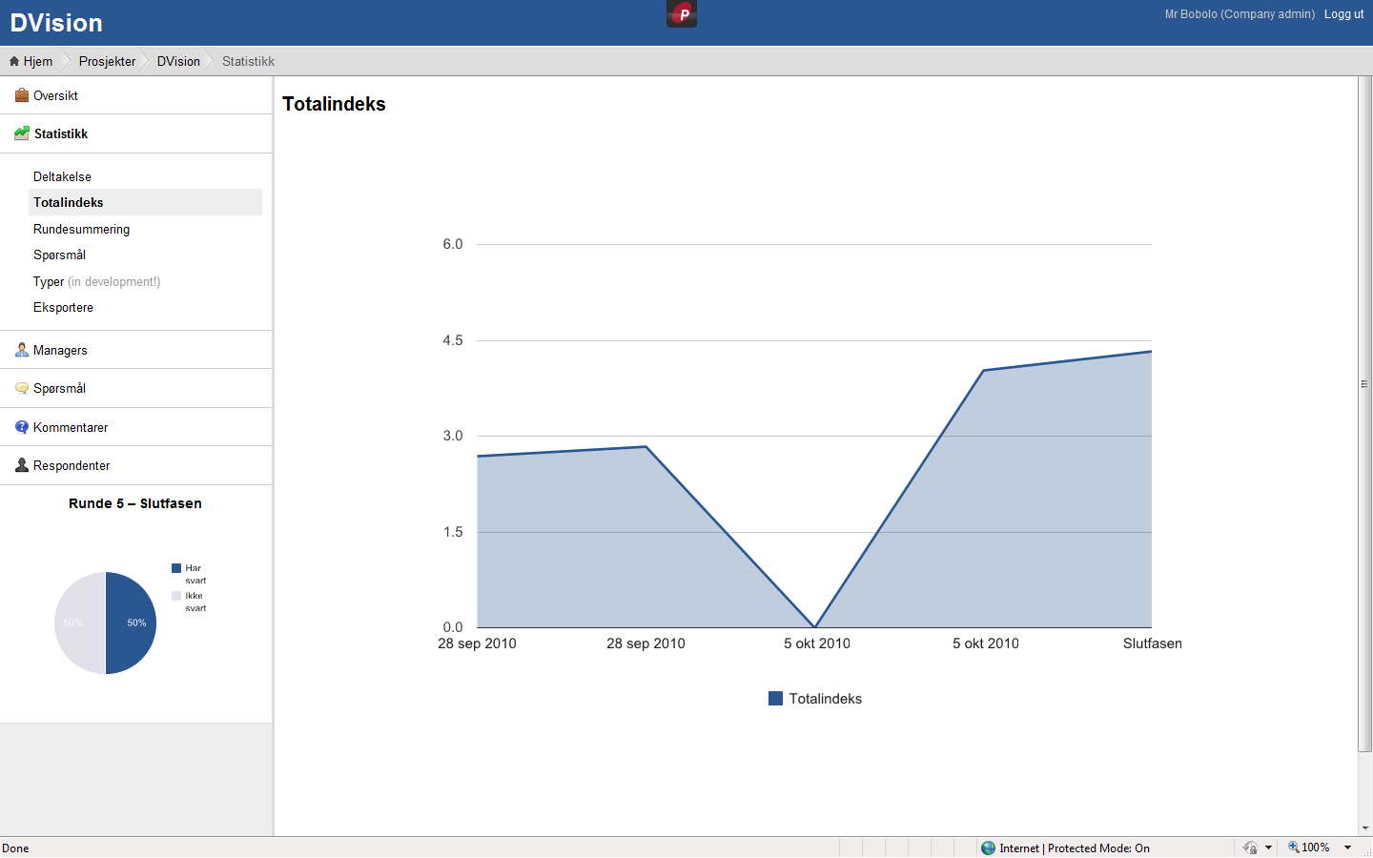Screen dimensions: 1373x858
Task: Click the person icon beside Managers
Action: 22,350
